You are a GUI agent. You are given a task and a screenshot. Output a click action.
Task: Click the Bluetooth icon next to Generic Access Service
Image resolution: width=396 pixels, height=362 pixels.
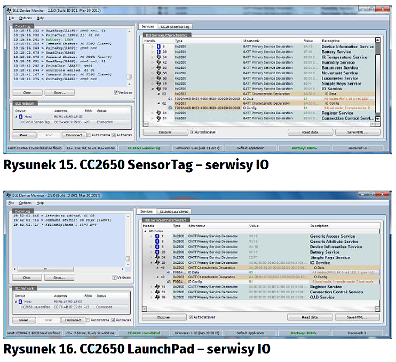tap(159, 236)
